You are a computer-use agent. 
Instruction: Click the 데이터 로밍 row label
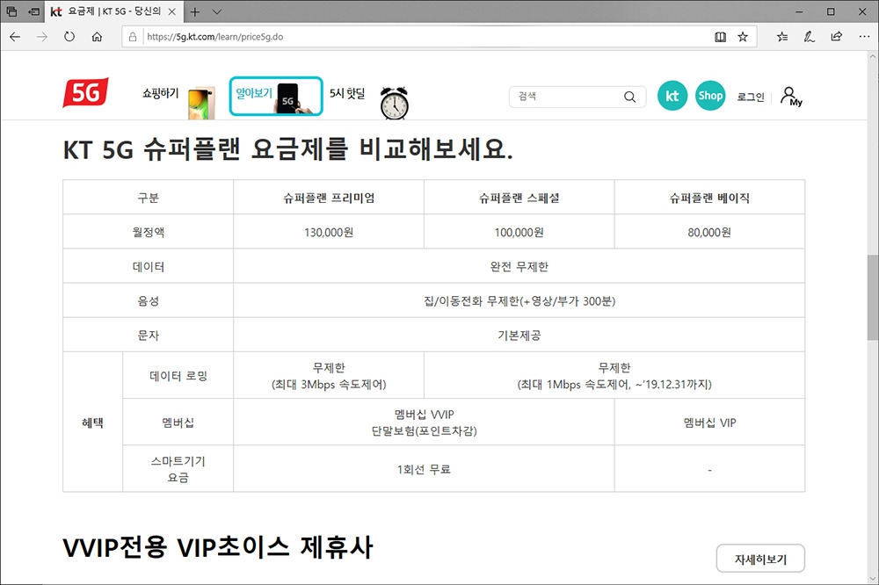point(178,375)
